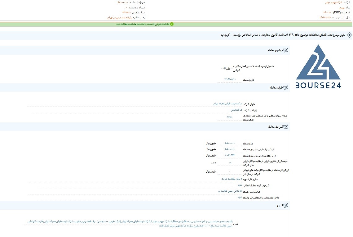Click the registered capital value ۶۸۰۰۰۰۰۰
The height and width of the screenshot is (237, 353).
tap(123, 2)
